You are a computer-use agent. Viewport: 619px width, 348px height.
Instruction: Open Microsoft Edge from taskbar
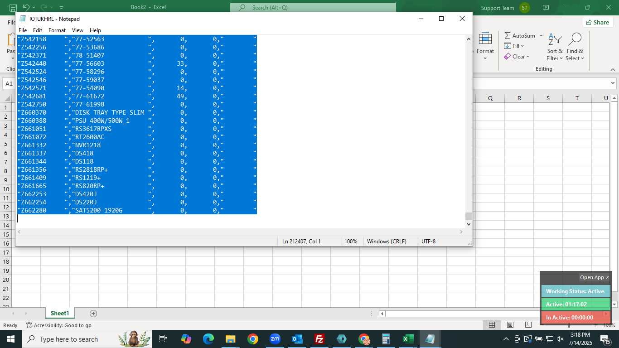click(x=208, y=339)
